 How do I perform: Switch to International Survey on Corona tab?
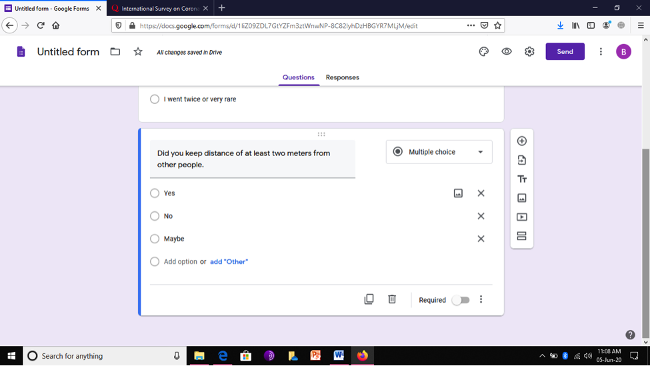point(159,8)
